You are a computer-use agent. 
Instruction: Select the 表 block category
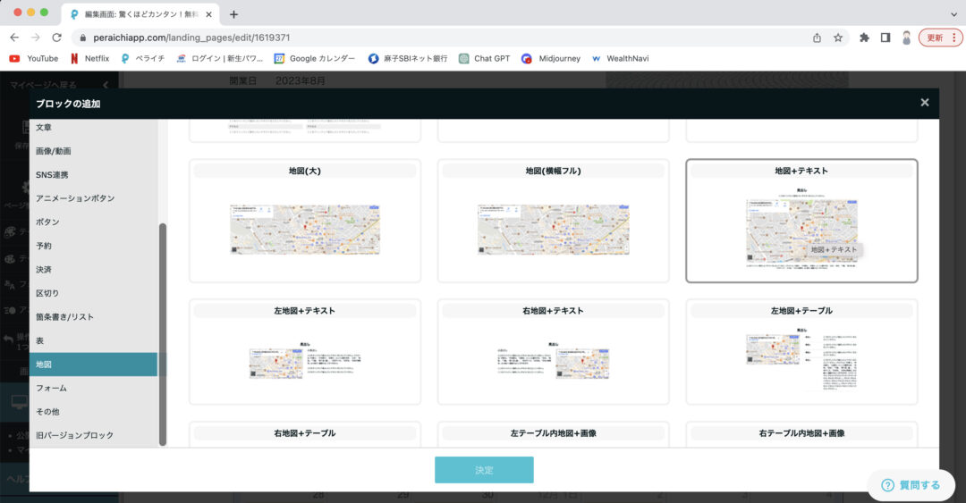pyautogui.click(x=94, y=340)
